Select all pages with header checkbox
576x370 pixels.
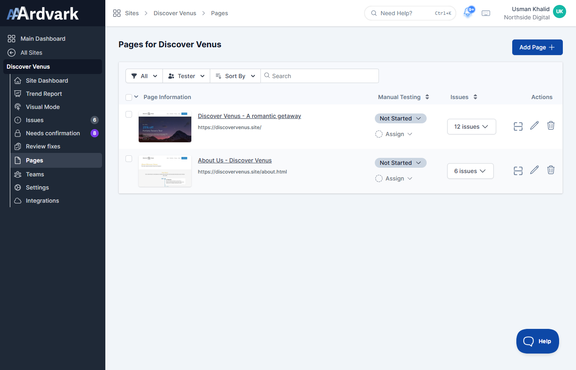pyautogui.click(x=129, y=97)
